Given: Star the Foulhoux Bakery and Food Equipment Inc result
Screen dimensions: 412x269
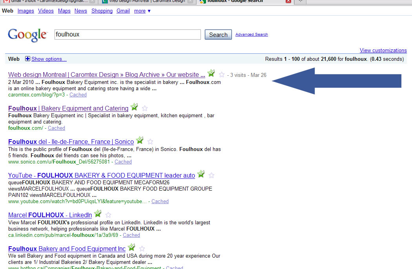Looking at the screenshot, I should click(x=142, y=249).
